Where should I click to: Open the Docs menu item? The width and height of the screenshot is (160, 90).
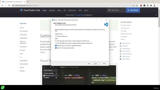pos(44,10)
